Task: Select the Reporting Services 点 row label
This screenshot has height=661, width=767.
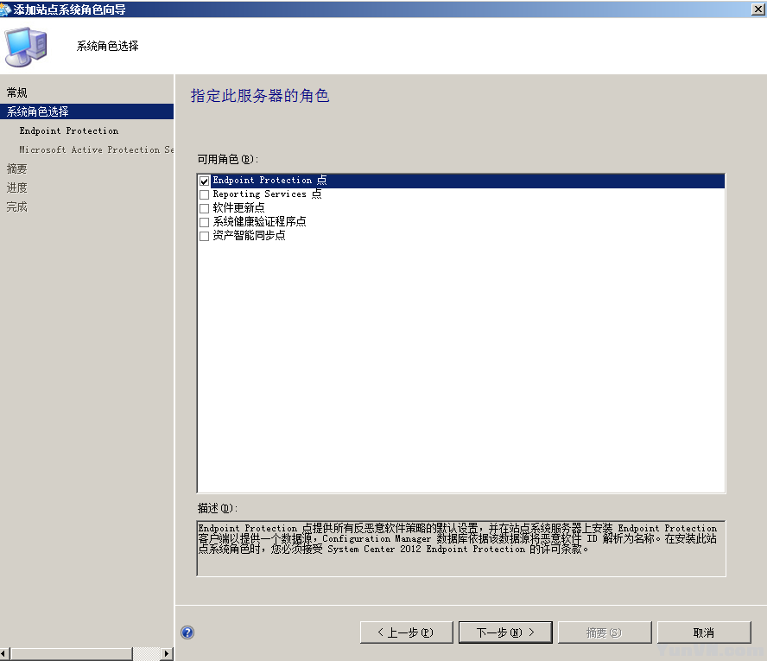Action: [x=267, y=194]
